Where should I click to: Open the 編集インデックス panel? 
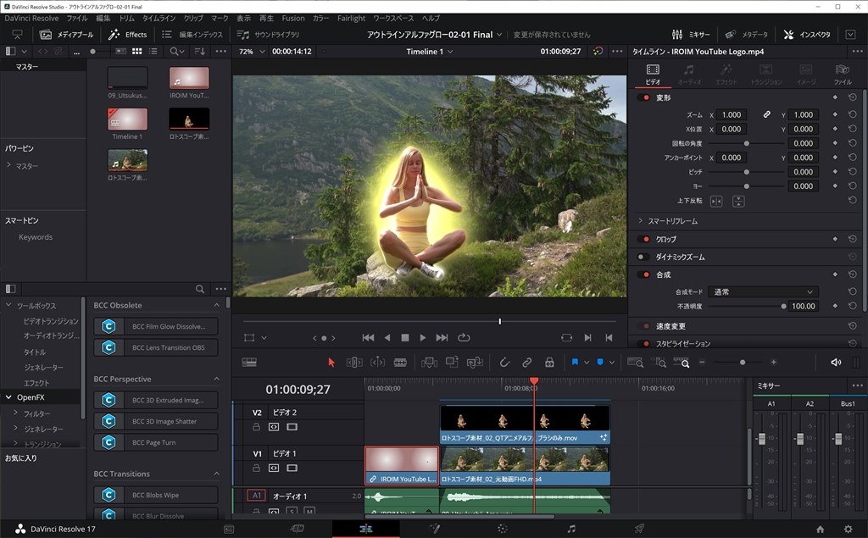point(192,35)
